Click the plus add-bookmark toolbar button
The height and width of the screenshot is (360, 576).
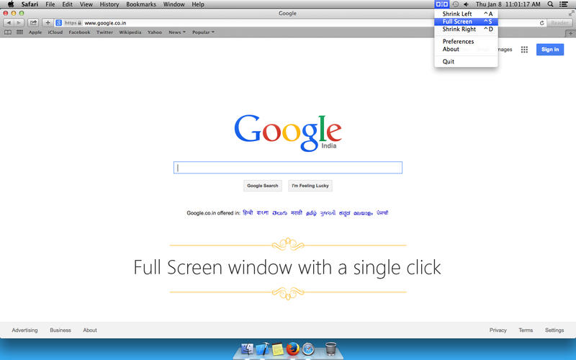(x=48, y=23)
